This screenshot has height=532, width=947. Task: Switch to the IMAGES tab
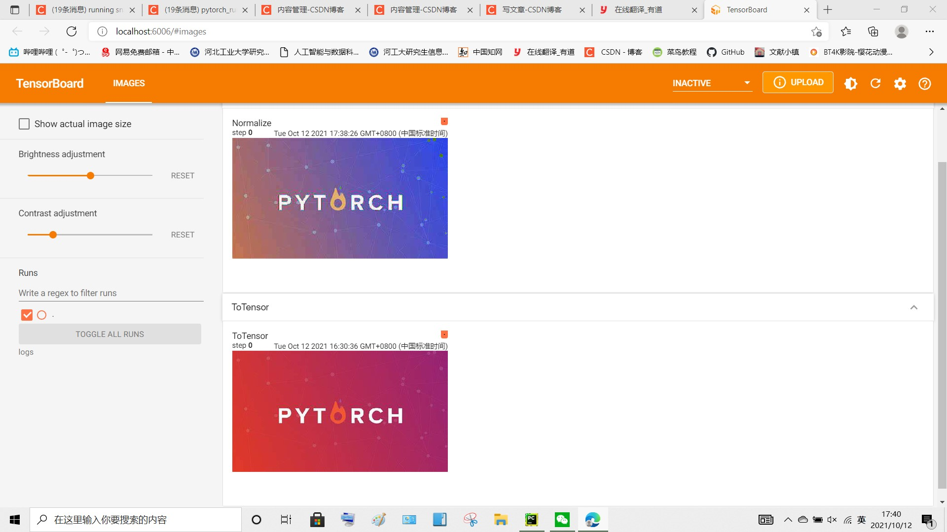(129, 83)
